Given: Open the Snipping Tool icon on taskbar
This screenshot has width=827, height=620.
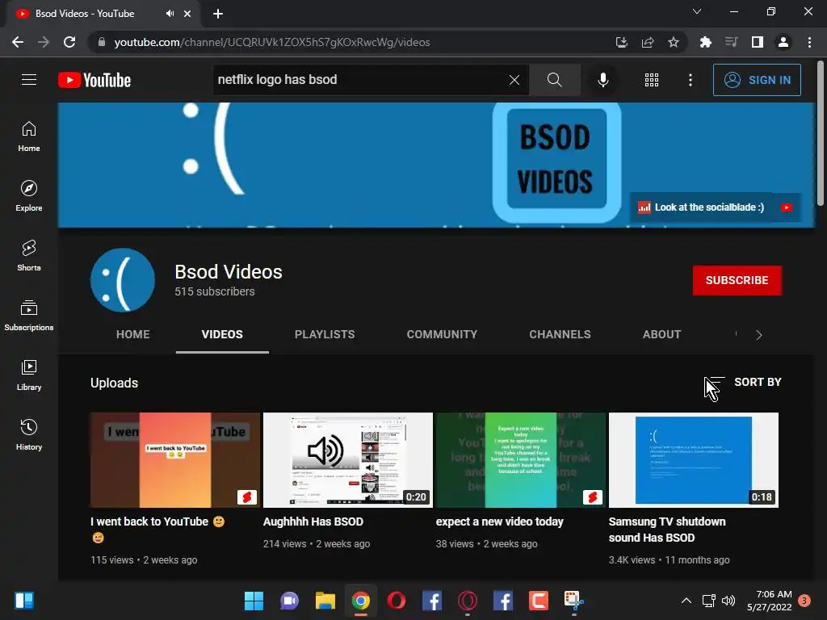Looking at the screenshot, I should (x=574, y=601).
